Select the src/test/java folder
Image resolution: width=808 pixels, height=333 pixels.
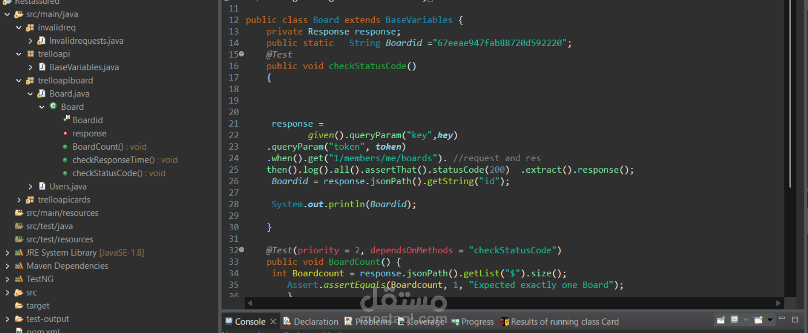click(49, 226)
